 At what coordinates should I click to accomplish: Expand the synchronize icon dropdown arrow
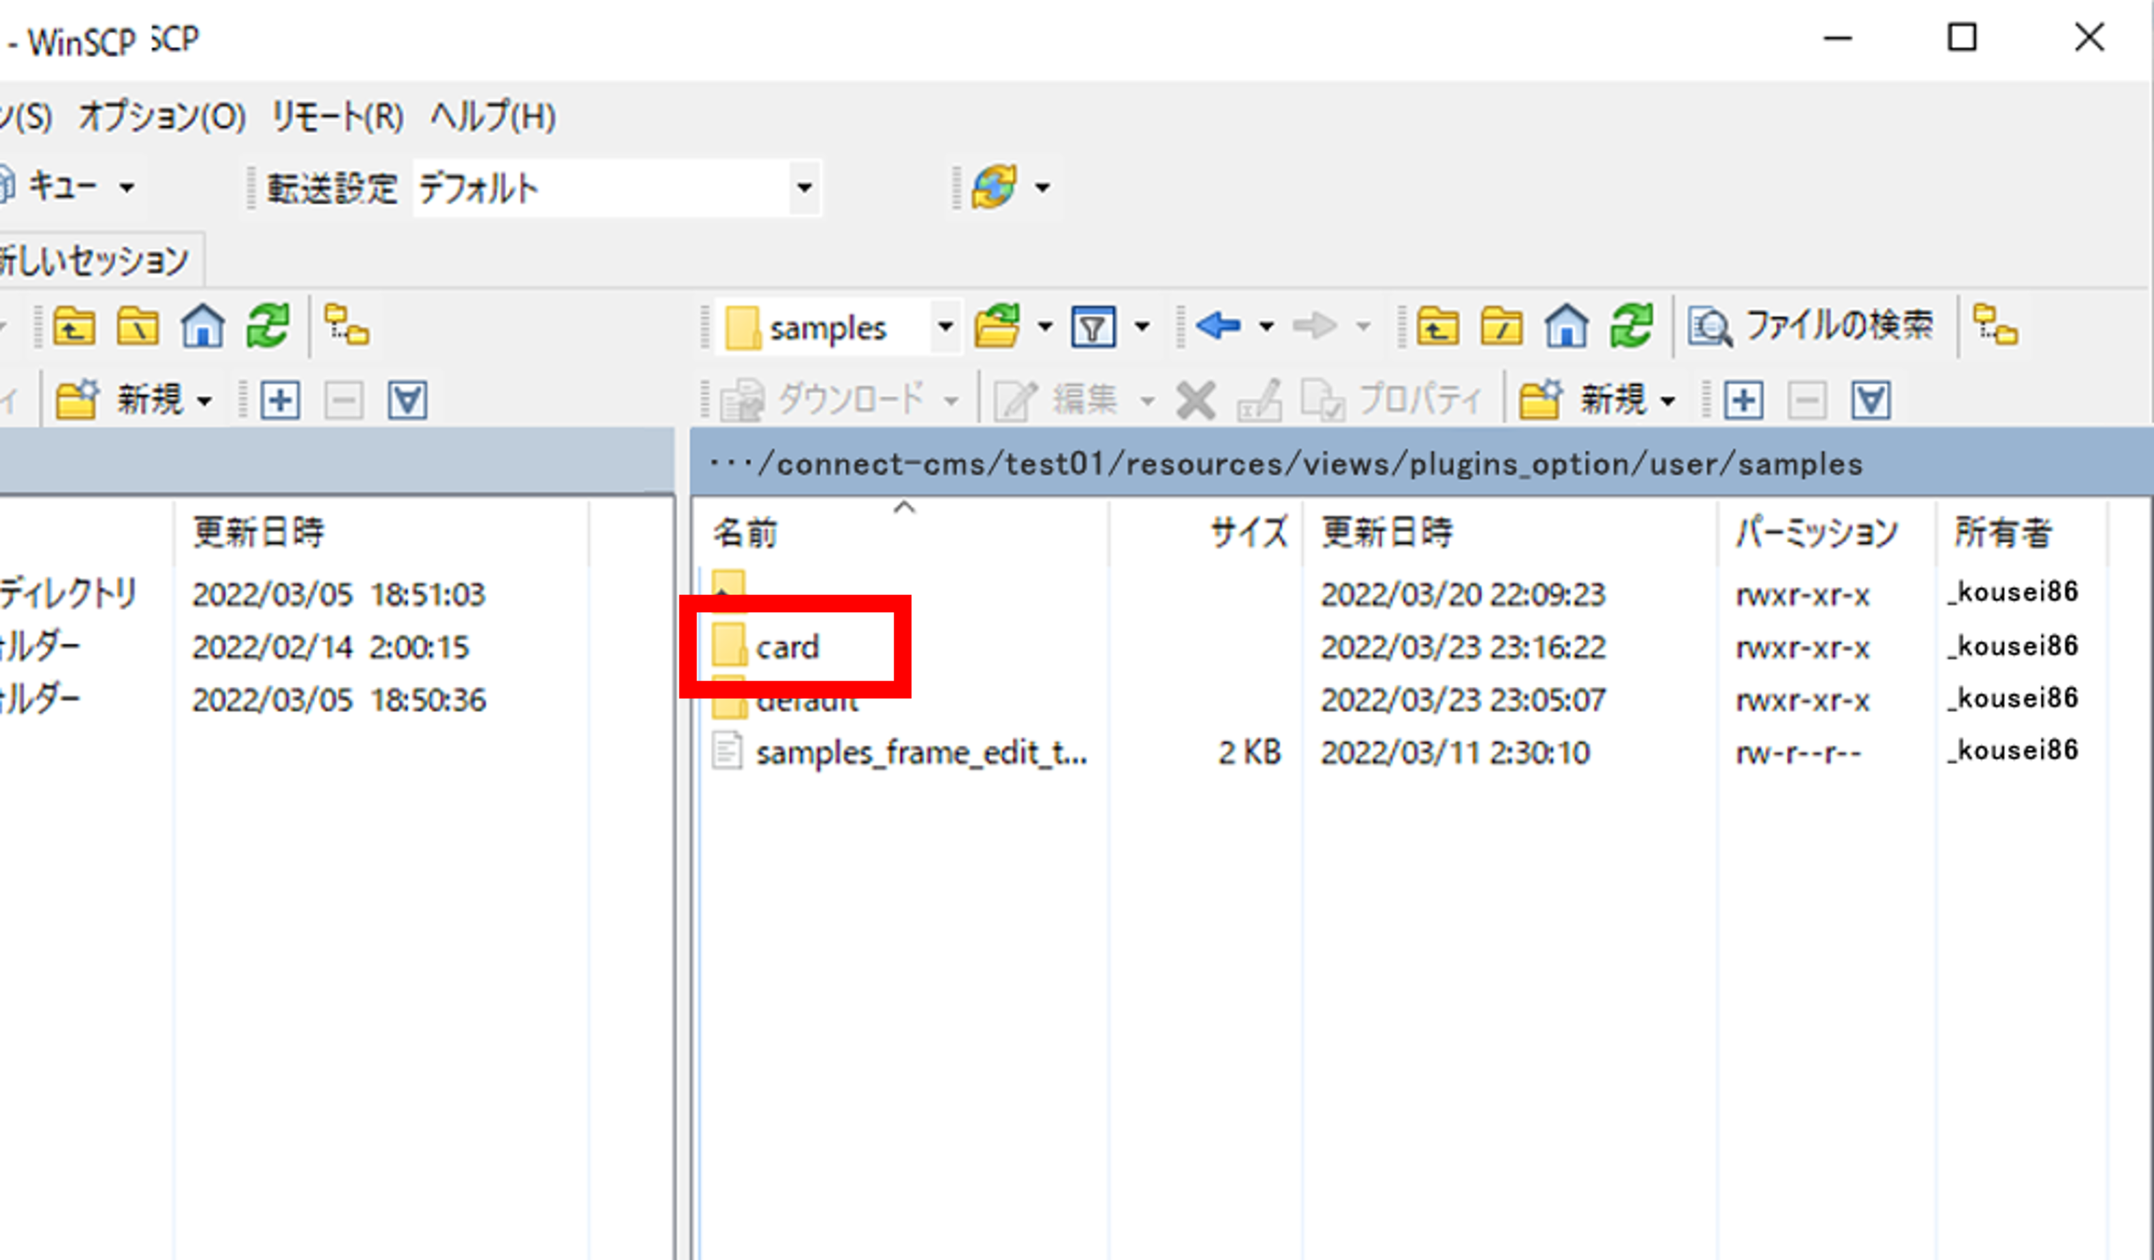1042,187
